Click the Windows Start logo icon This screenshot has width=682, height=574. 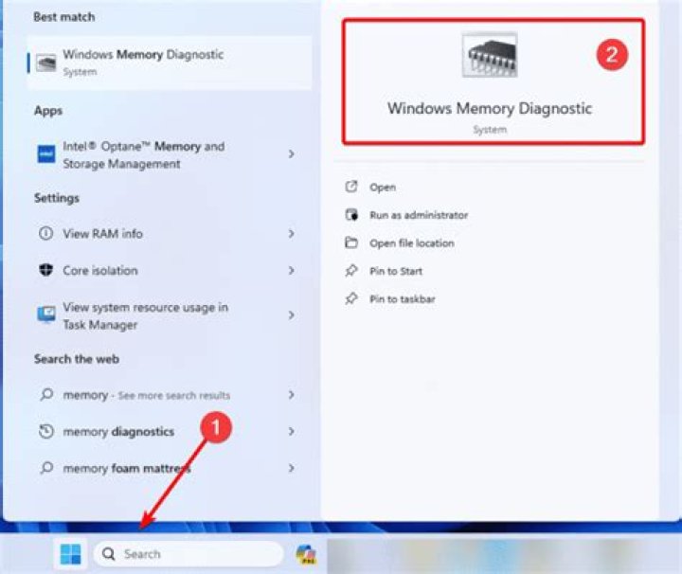point(70,554)
